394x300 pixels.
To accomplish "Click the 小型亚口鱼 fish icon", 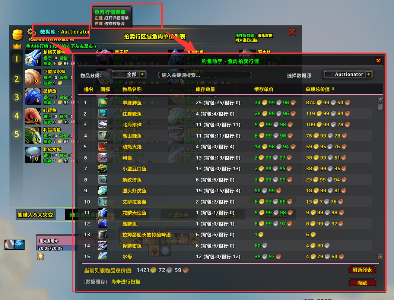I will (x=102, y=168).
